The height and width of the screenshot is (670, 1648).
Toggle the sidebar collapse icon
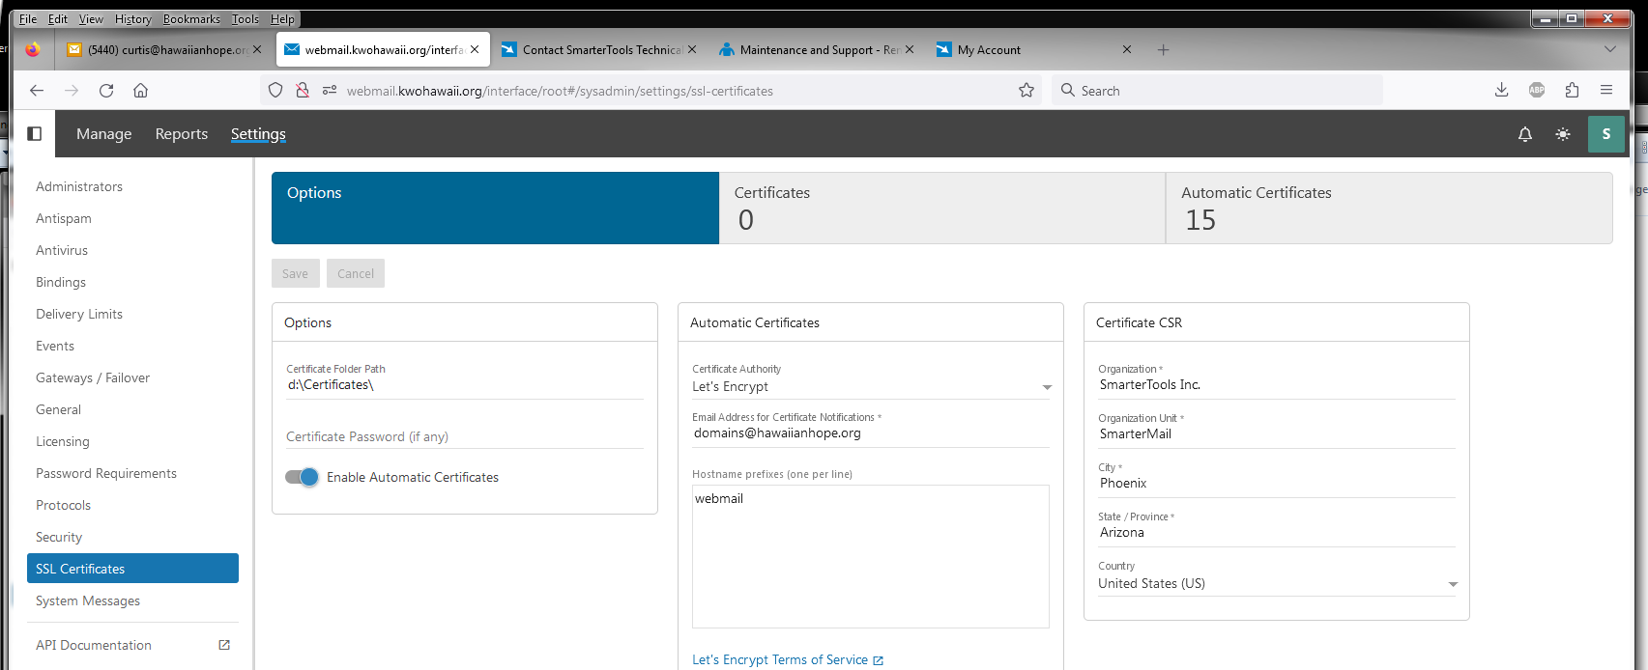click(35, 133)
